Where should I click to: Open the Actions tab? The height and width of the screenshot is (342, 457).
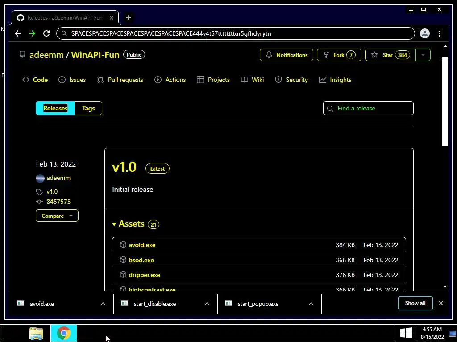point(170,80)
